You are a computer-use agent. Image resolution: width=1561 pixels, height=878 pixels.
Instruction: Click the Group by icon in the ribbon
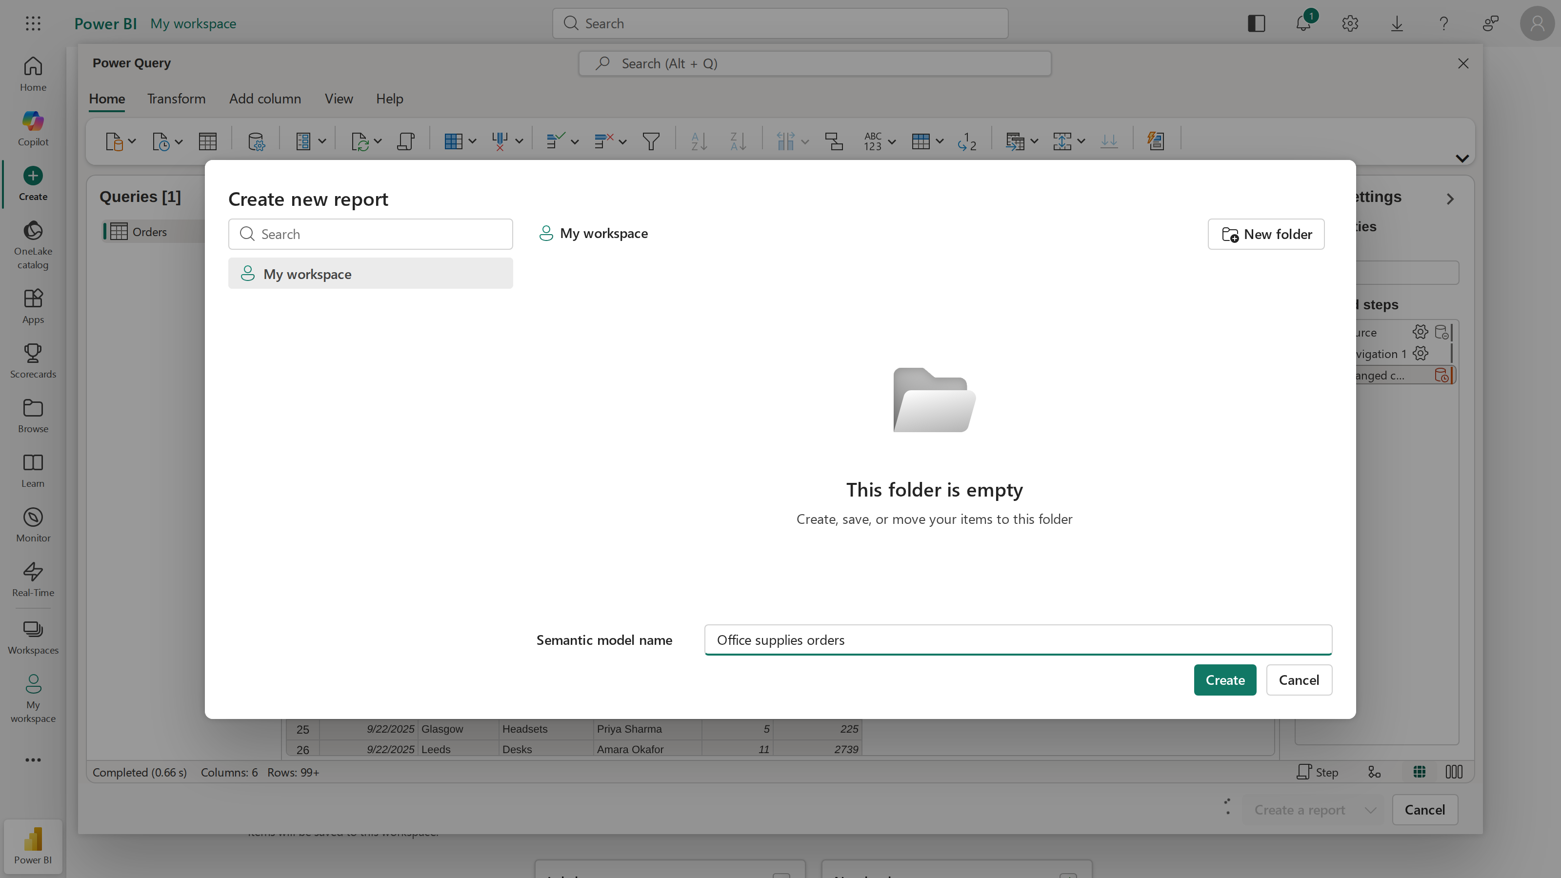coord(834,141)
